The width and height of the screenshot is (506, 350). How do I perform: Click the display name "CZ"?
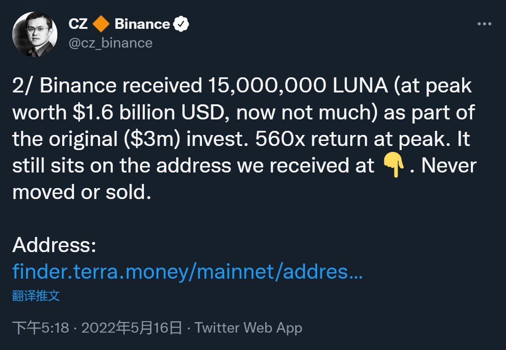pos(78,24)
